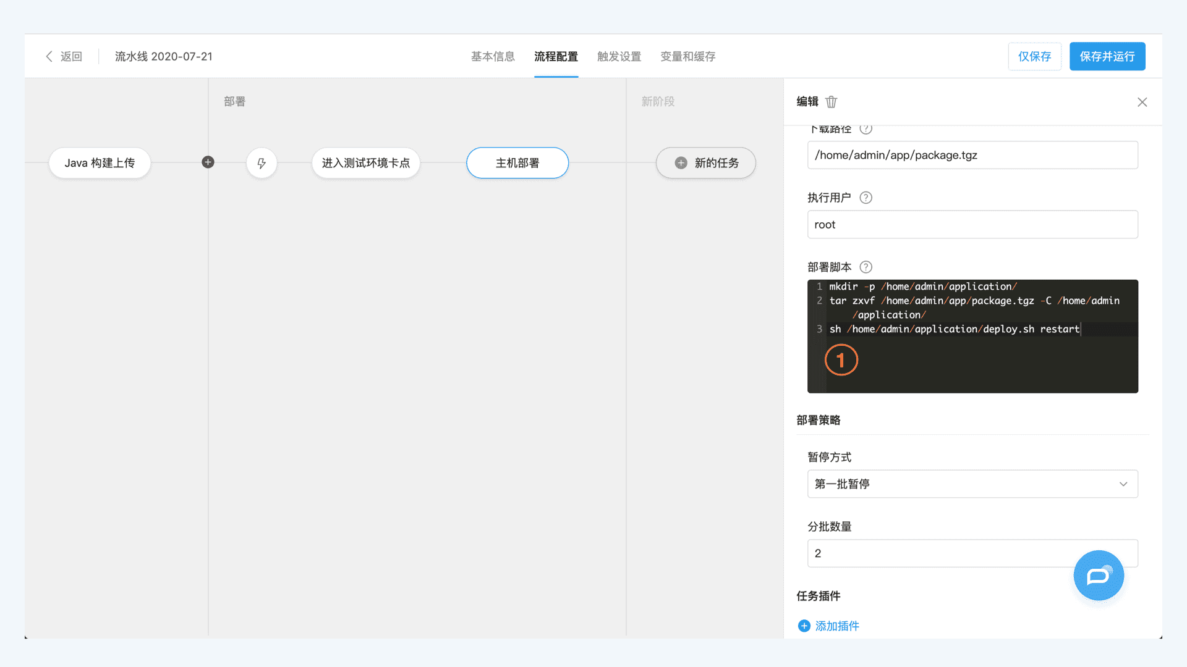
Task: Click the blue plus icon for 添加插件
Action: point(804,626)
